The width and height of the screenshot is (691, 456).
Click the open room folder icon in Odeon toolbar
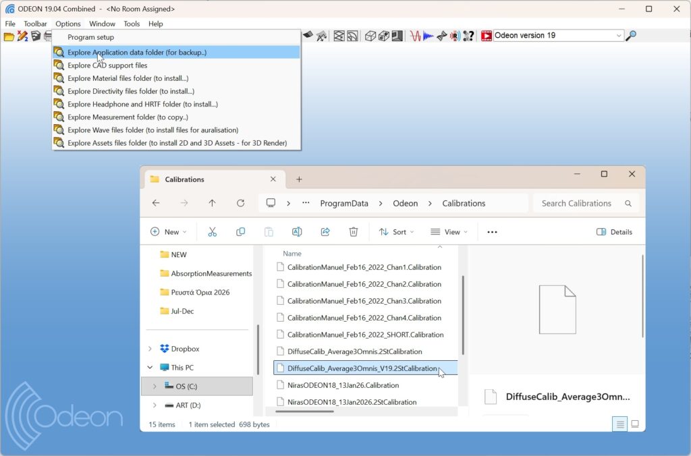coord(9,36)
